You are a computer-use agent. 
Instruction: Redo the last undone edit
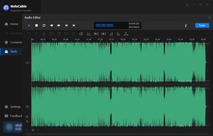[x=36, y=34]
